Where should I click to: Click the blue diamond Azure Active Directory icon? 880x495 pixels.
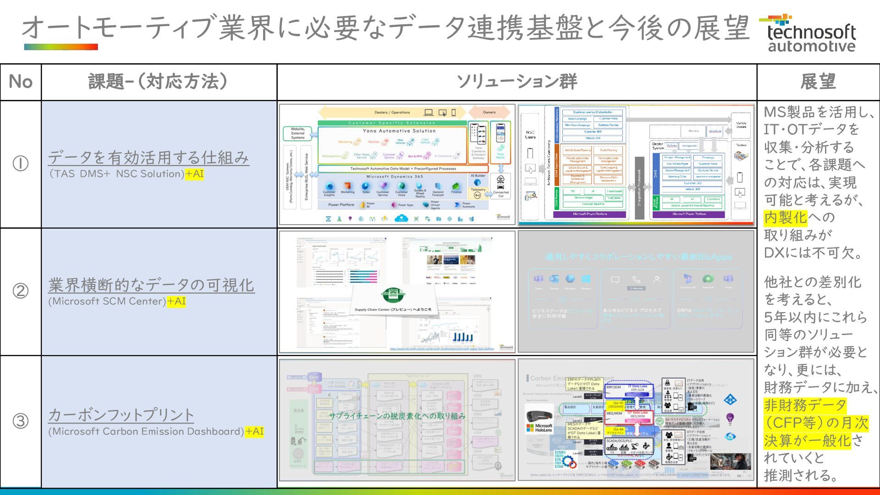[x=730, y=399]
